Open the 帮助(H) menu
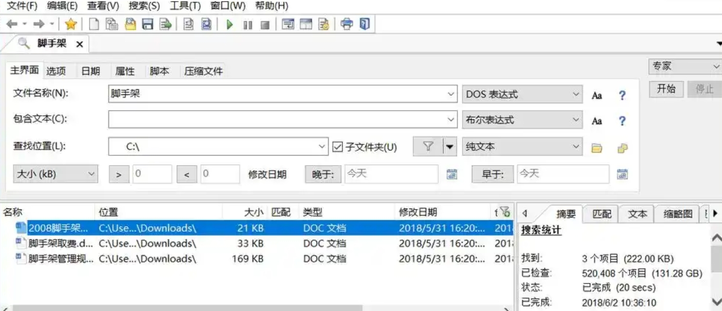The height and width of the screenshot is (311, 722). (272, 6)
